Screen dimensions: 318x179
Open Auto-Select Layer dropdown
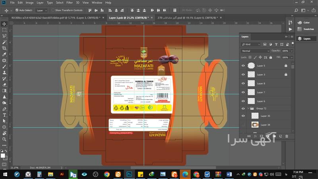coord(41,10)
